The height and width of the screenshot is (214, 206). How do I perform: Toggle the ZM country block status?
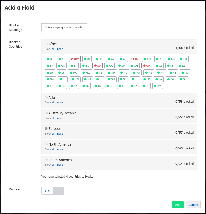point(157,86)
